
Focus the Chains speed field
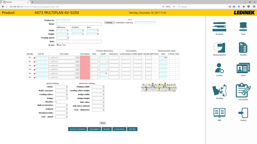point(61,87)
